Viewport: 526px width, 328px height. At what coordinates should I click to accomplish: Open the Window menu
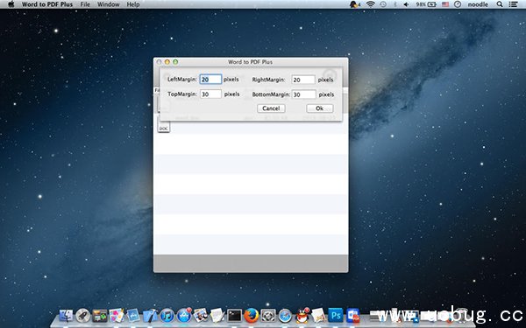click(x=108, y=4)
